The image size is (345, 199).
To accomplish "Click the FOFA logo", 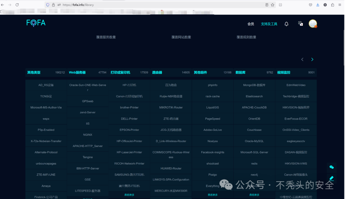I will (x=36, y=23).
